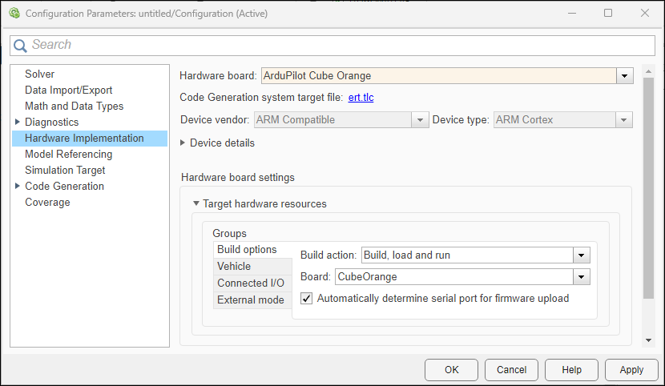The width and height of the screenshot is (665, 386).
Task: Open the External mode group
Action: point(250,300)
